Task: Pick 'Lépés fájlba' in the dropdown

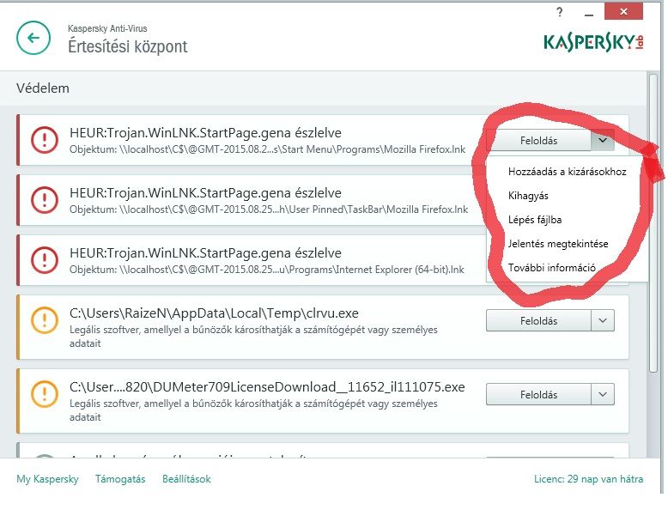Action: pyautogui.click(x=535, y=220)
